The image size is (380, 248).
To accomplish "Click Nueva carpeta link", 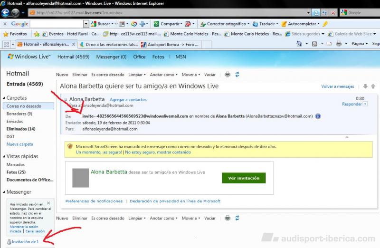I will pyautogui.click(x=19, y=144).
